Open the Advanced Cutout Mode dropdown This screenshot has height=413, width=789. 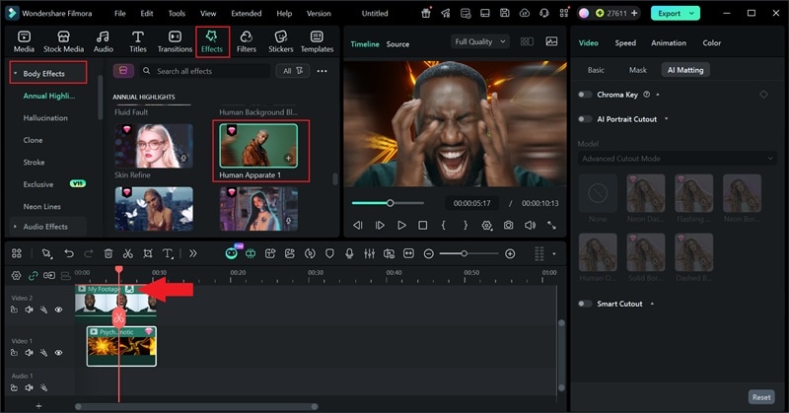(x=677, y=159)
